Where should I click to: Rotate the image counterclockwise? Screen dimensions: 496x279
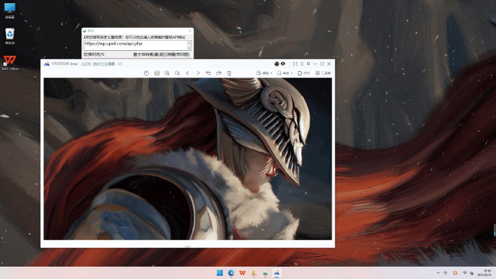coord(208,73)
